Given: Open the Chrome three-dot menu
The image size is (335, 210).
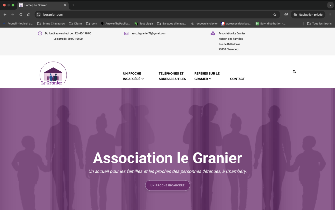Looking at the screenshot, I should coord(330,15).
